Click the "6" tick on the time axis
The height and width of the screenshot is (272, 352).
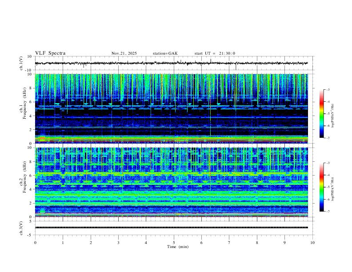[x=201, y=243]
